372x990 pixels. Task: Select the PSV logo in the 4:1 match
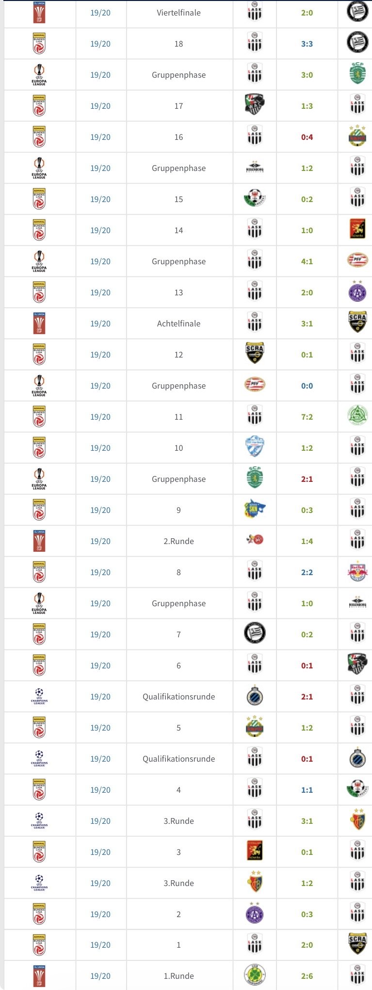(357, 261)
